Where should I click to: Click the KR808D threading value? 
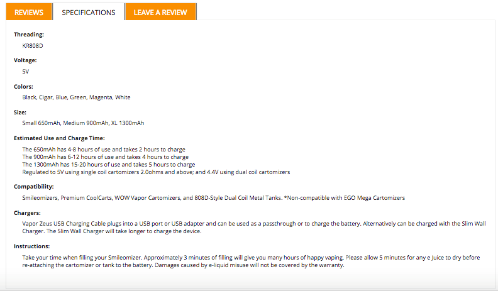pyautogui.click(x=33, y=46)
